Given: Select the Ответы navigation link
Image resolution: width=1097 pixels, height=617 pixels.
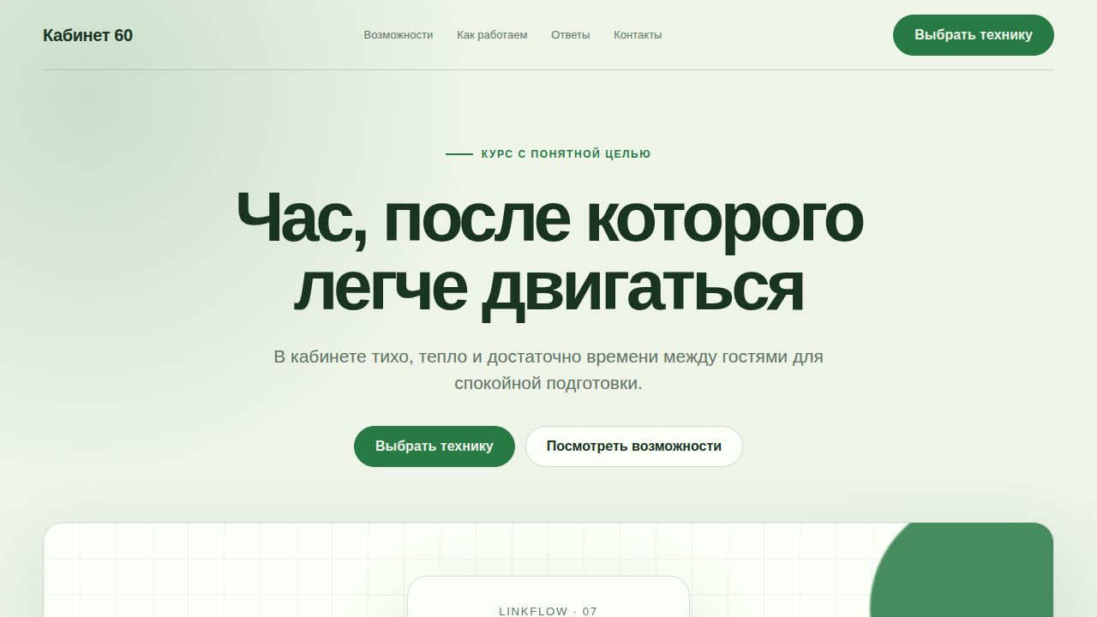Looking at the screenshot, I should click(571, 35).
